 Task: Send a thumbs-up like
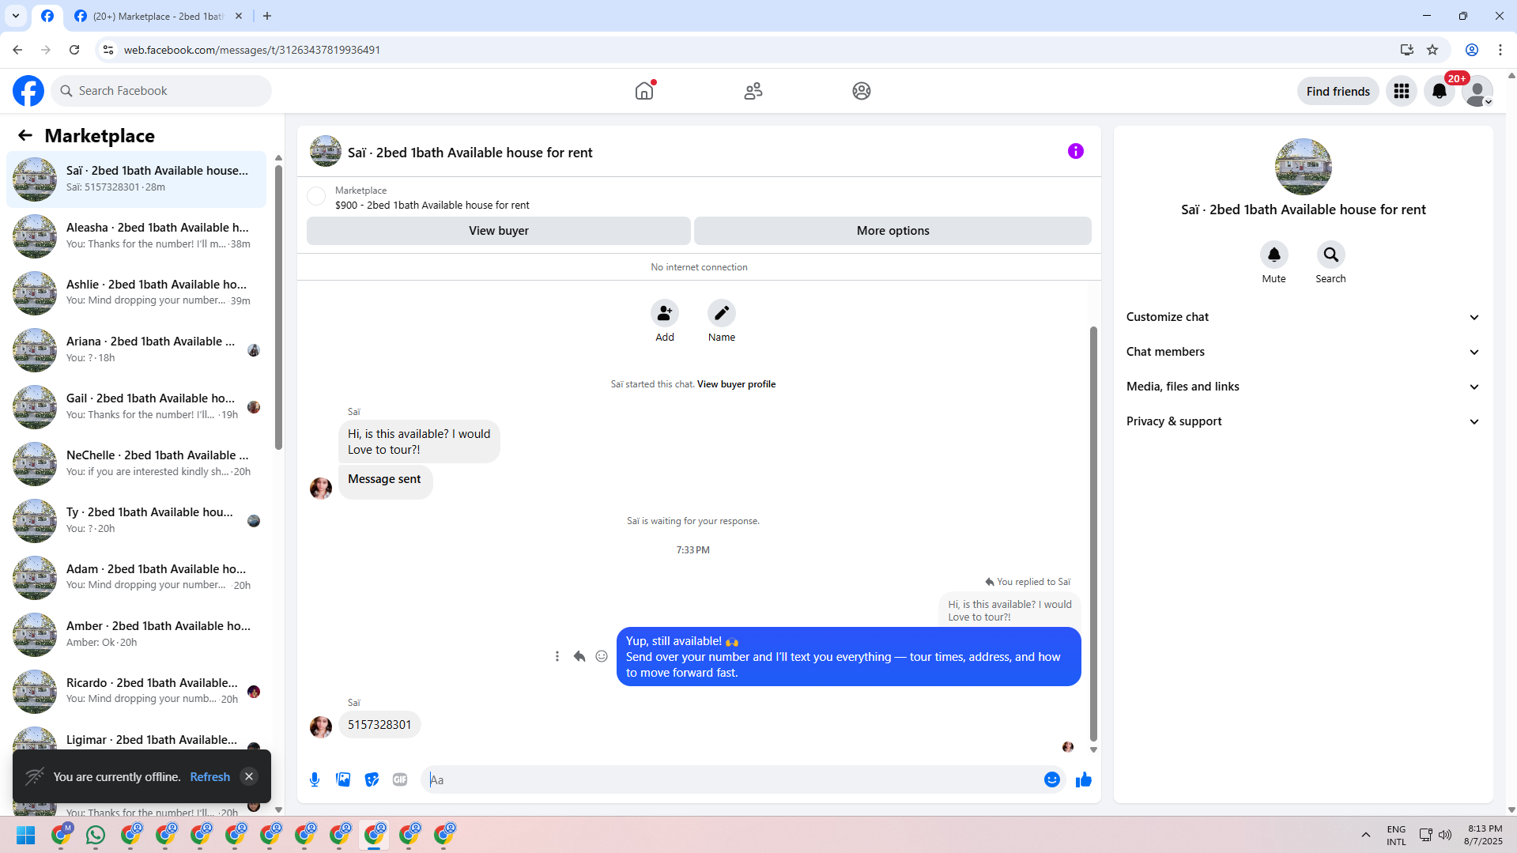coord(1084,779)
